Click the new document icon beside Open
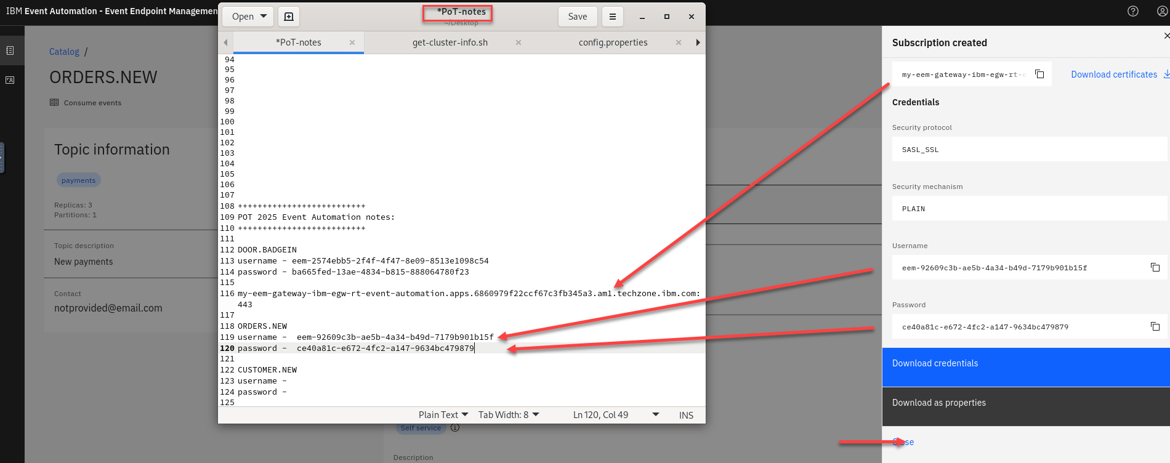Viewport: 1170px width, 463px height. pos(289,17)
